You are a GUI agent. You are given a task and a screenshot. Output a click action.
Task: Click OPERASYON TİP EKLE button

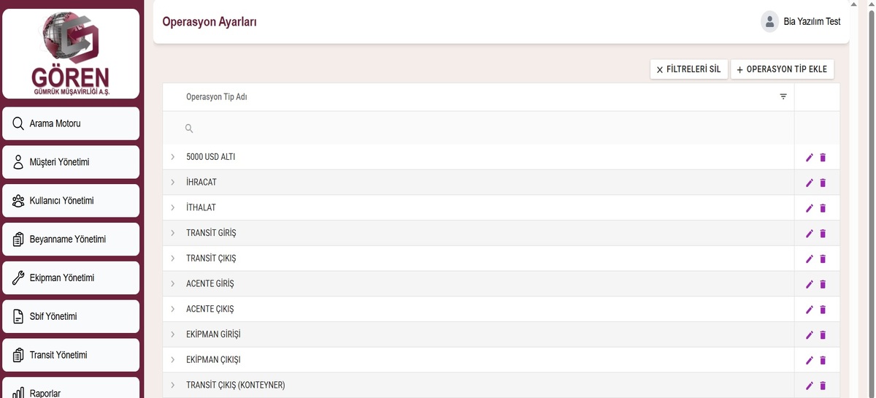(782, 69)
